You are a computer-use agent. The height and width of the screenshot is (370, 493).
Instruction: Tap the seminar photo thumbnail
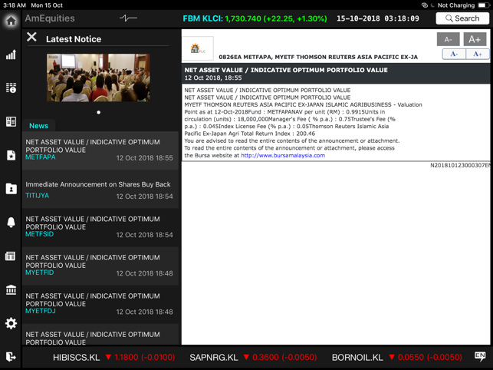(98, 78)
